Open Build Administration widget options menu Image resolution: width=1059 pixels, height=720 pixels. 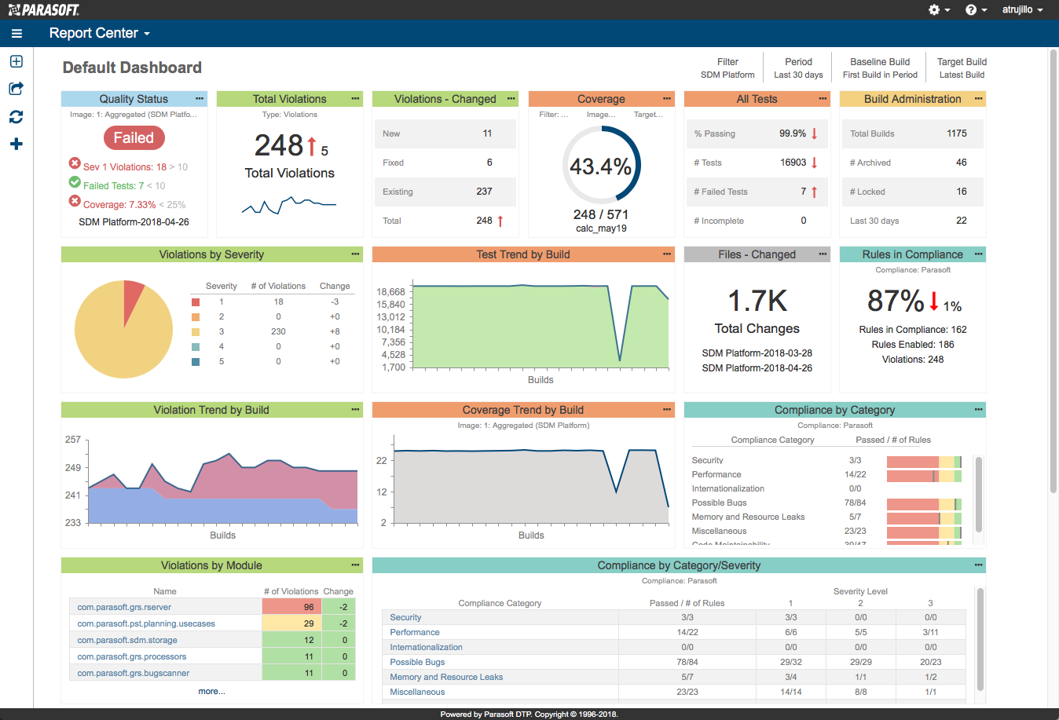[978, 99]
